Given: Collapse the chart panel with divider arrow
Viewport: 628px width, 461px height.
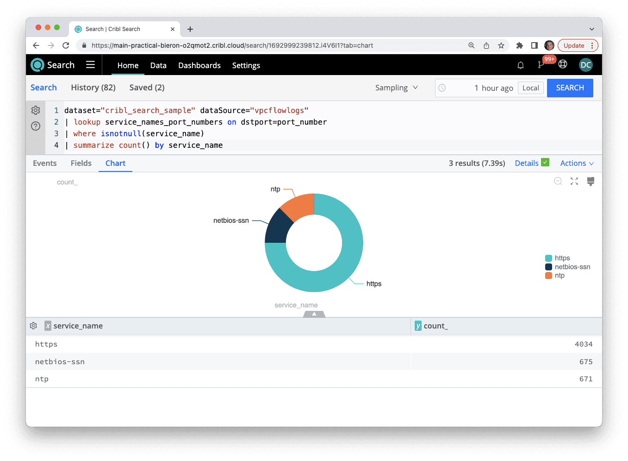Looking at the screenshot, I should (314, 314).
